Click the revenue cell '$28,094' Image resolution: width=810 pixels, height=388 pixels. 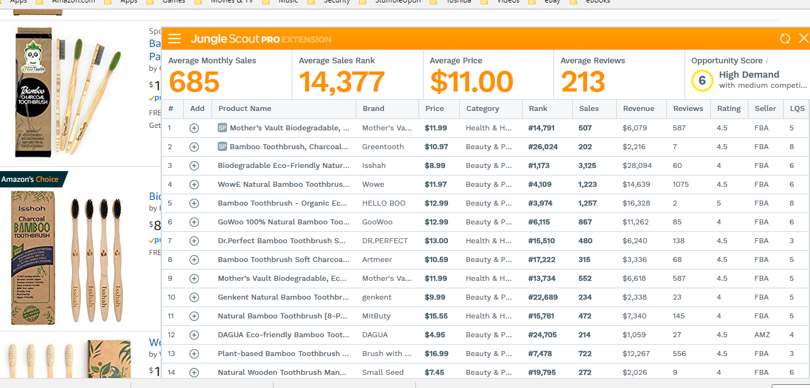coord(637,165)
